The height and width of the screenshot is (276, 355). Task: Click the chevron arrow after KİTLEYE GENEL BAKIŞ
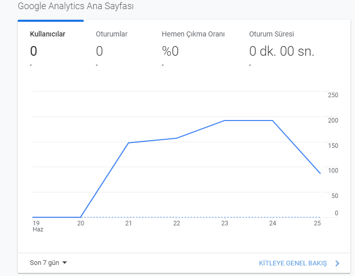(x=337, y=263)
